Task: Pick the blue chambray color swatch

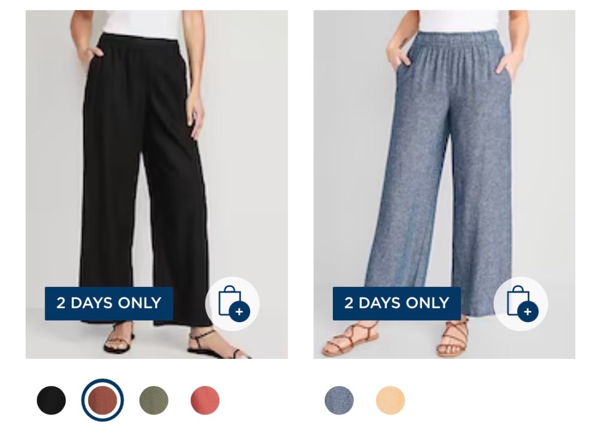Action: [339, 401]
